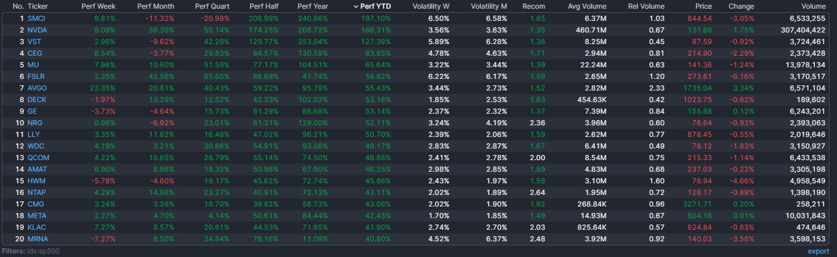Sort by Price column header

(703, 6)
